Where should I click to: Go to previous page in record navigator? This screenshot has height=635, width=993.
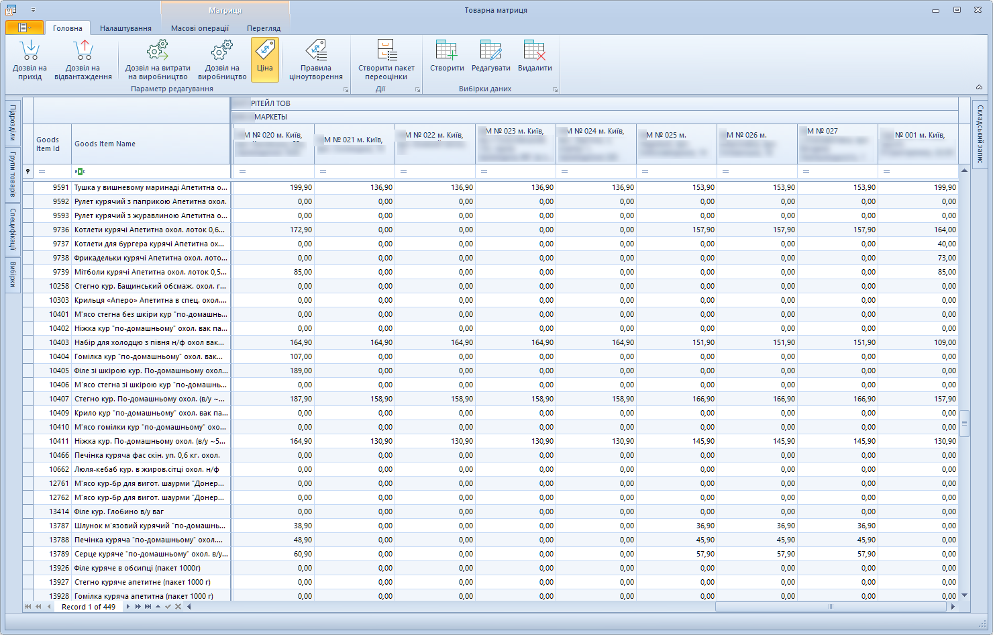point(38,607)
